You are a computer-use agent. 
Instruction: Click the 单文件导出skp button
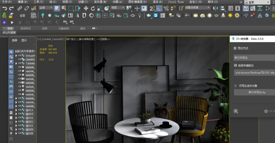[254, 92]
